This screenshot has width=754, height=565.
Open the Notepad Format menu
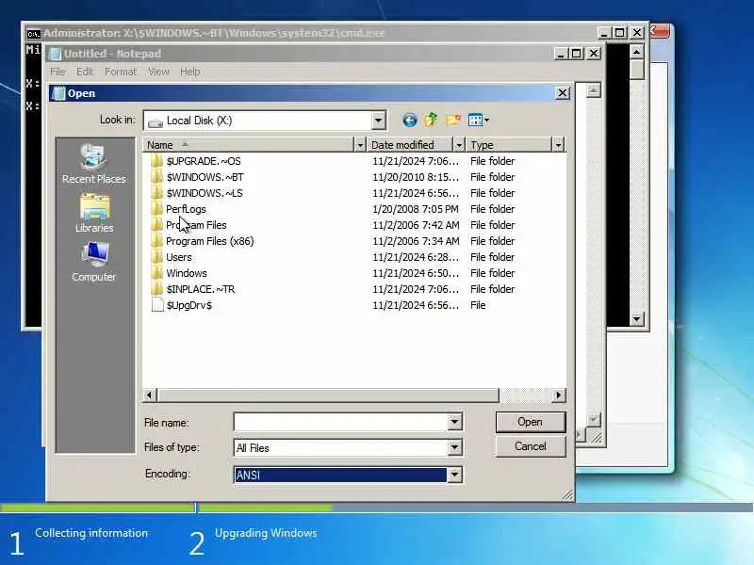tap(121, 72)
